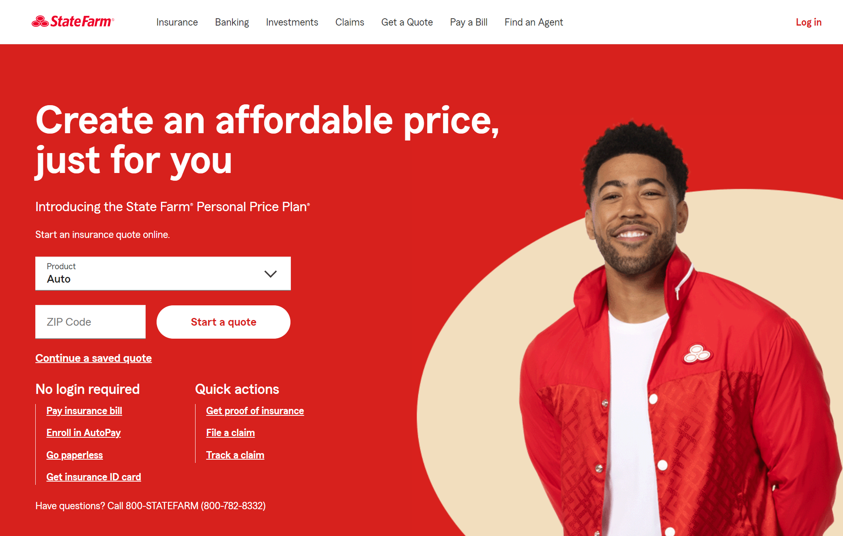Screen dimensions: 843x536
Task: Select Pay insurance bill link
Action: 84,411
